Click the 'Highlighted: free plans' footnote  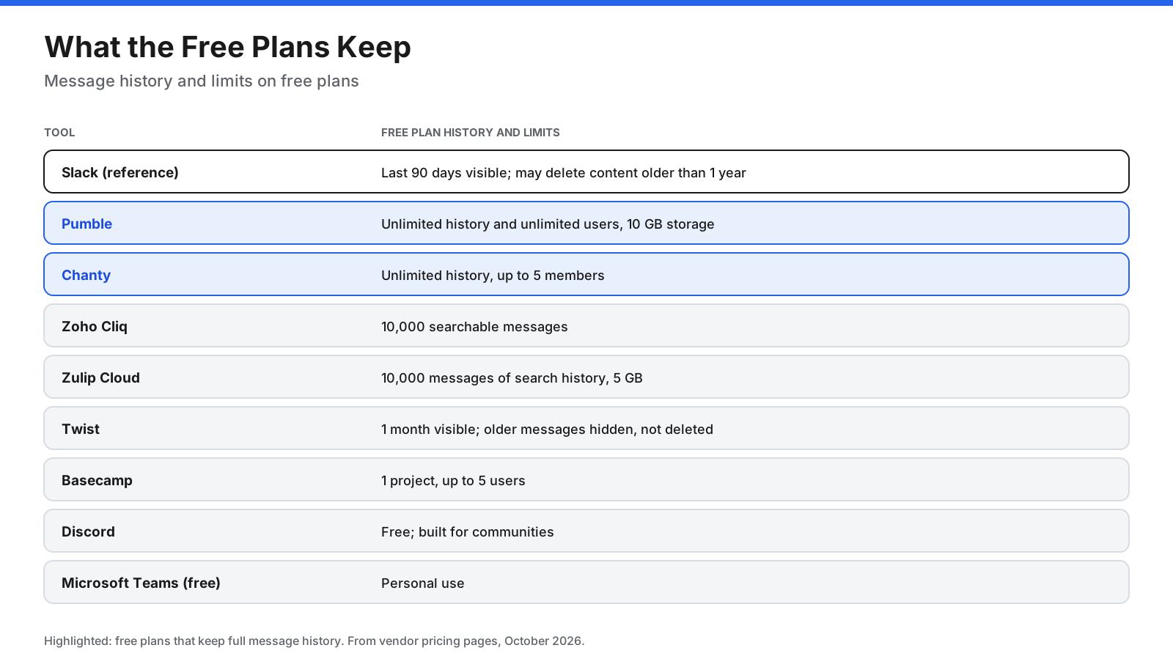pyautogui.click(x=314, y=641)
